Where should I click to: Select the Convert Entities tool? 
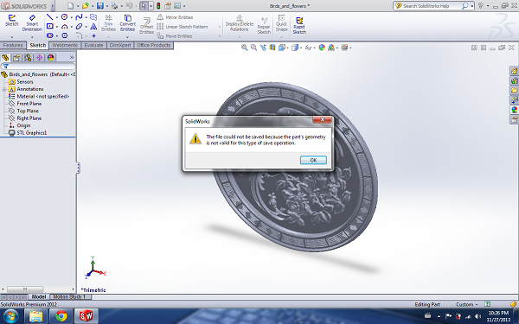click(x=127, y=23)
